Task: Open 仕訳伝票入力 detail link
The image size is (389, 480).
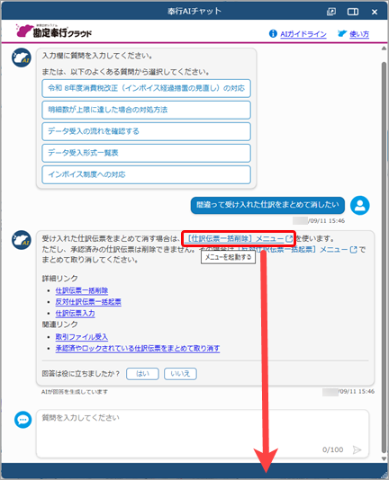Action: (75, 313)
